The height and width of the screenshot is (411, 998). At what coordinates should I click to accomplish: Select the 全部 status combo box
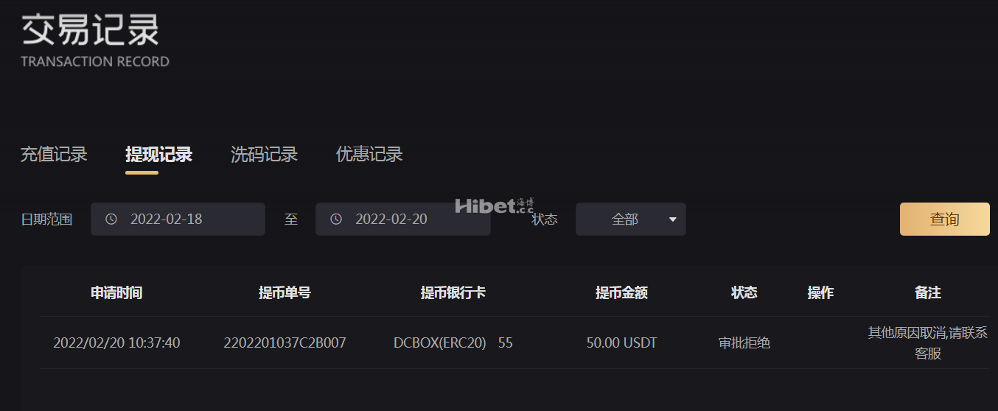click(631, 219)
